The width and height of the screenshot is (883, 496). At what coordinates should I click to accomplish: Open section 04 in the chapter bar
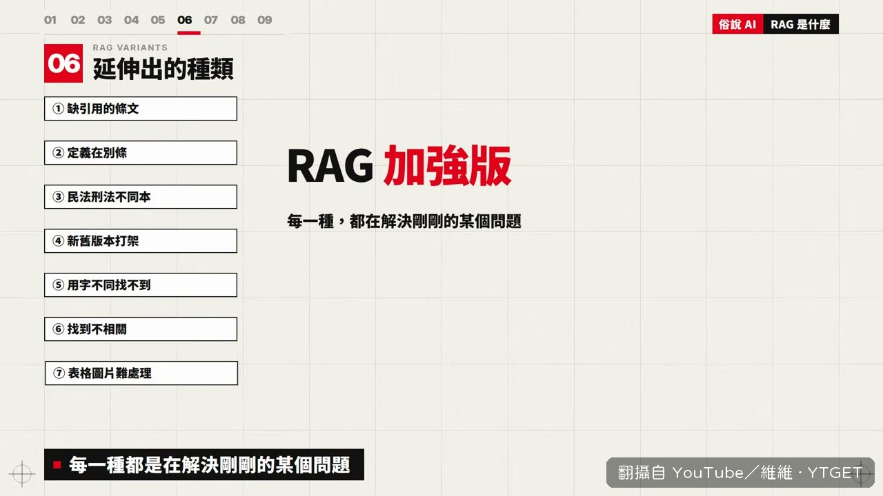point(131,20)
